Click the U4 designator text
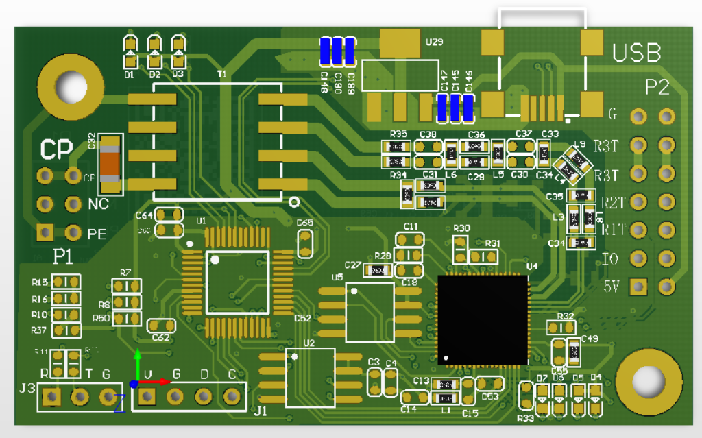Image resolution: width=702 pixels, height=438 pixels. click(x=531, y=267)
